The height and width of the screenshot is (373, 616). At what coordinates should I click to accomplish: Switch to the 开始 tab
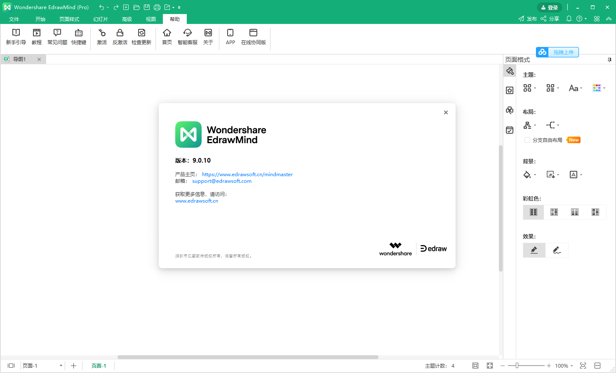click(40, 19)
